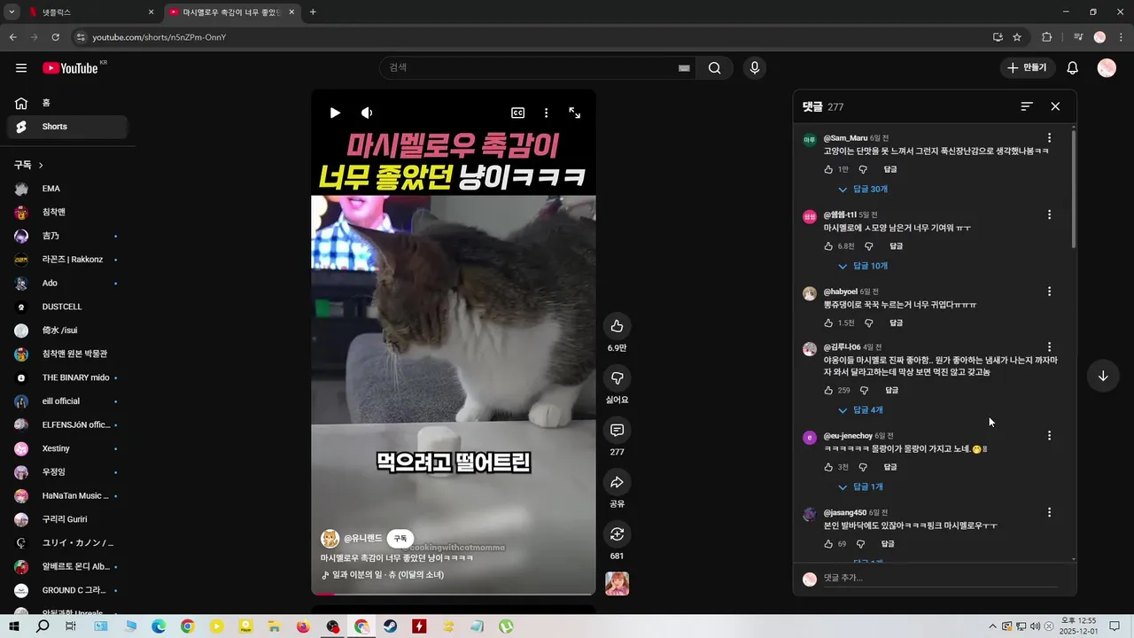
Task: Play the Shorts video
Action: coord(335,113)
